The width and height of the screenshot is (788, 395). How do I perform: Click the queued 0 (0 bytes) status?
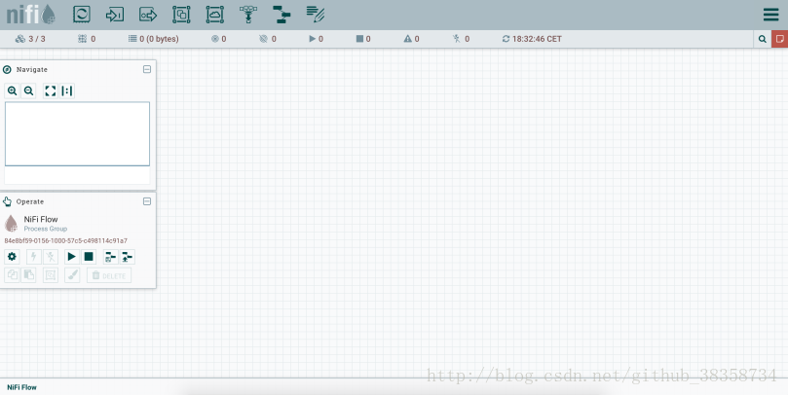click(153, 39)
